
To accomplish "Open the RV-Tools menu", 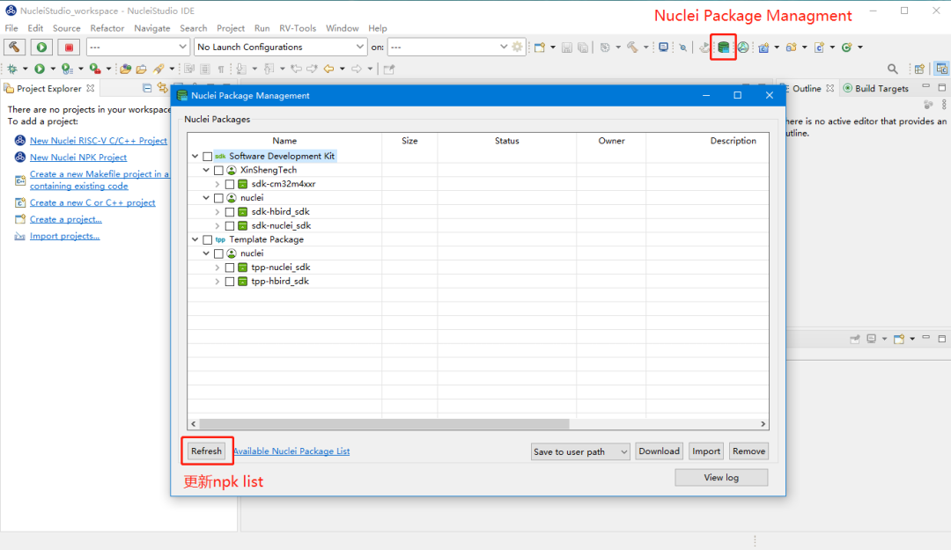I will (x=298, y=28).
